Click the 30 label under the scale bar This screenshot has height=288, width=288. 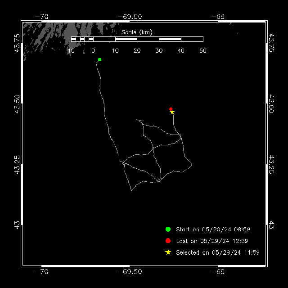coord(159,50)
